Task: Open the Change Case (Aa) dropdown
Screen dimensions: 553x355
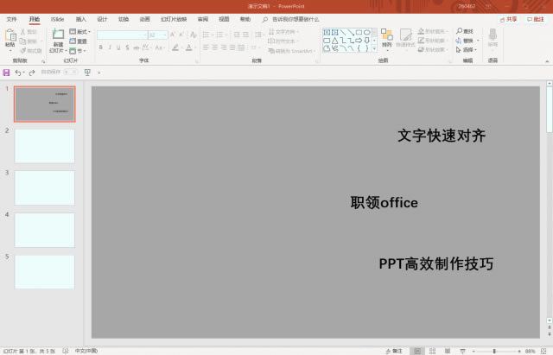Action: [x=160, y=48]
